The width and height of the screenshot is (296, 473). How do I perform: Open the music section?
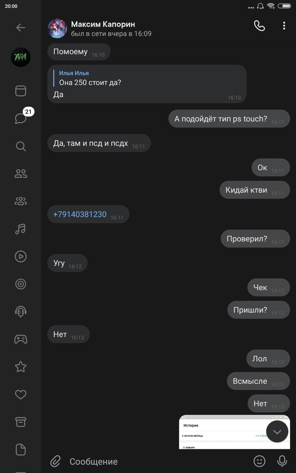[x=21, y=229]
